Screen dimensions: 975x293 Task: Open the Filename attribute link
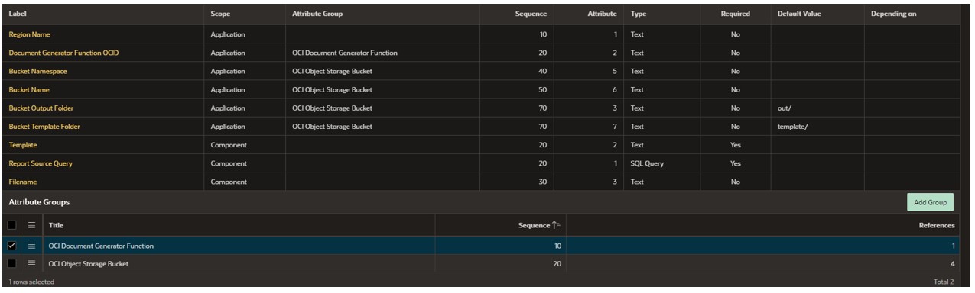[x=23, y=182]
